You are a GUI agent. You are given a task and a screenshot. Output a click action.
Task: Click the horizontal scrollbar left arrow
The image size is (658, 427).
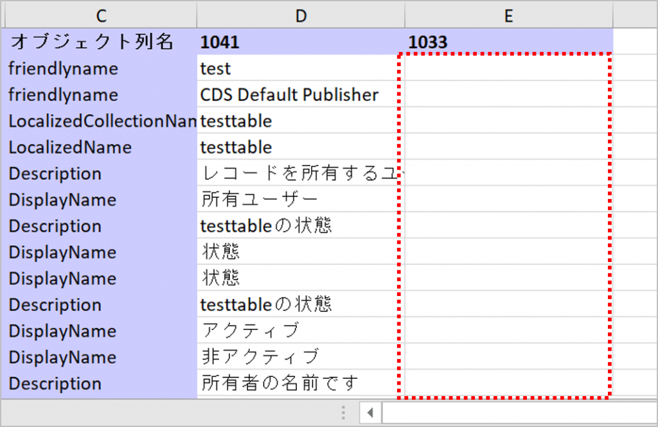pos(370,412)
